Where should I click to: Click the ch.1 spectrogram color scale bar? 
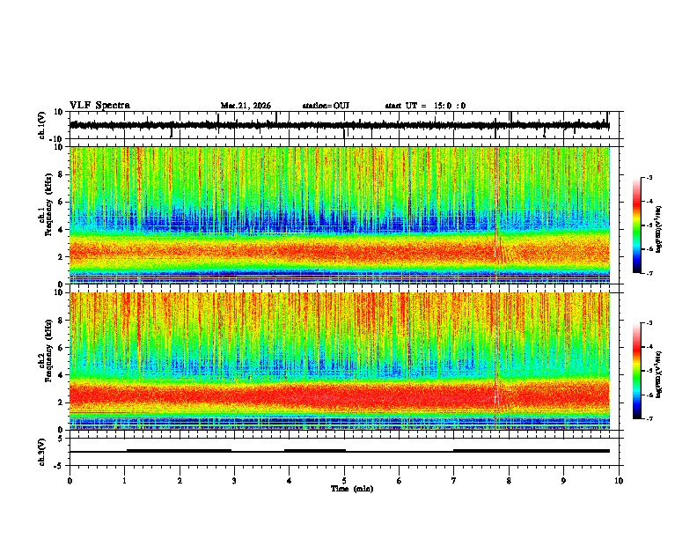pos(636,225)
